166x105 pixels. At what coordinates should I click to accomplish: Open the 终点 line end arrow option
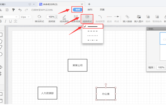(x=116, y=19)
